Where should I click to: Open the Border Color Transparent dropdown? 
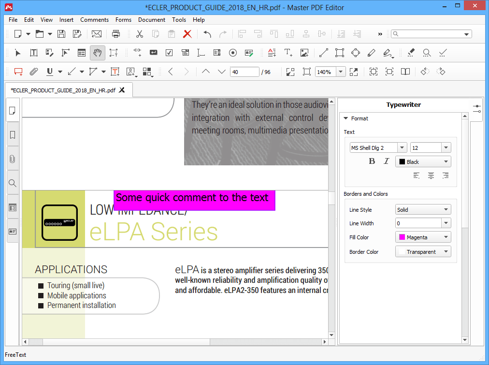tap(423, 251)
